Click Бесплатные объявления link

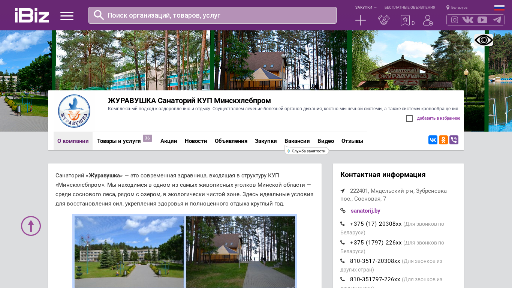click(410, 7)
